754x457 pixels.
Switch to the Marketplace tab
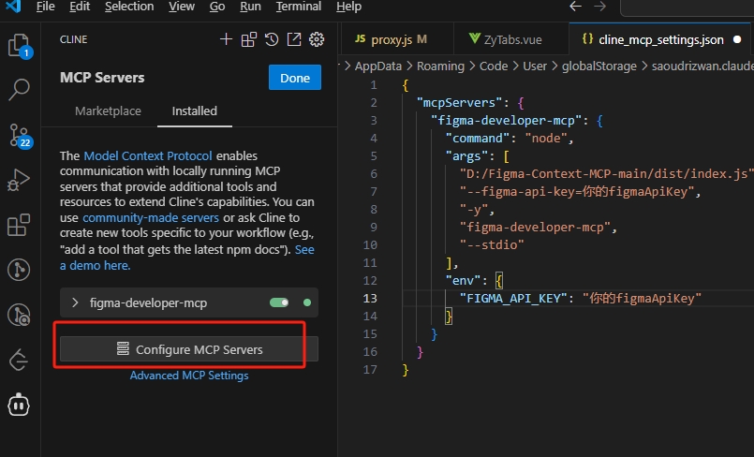[109, 111]
